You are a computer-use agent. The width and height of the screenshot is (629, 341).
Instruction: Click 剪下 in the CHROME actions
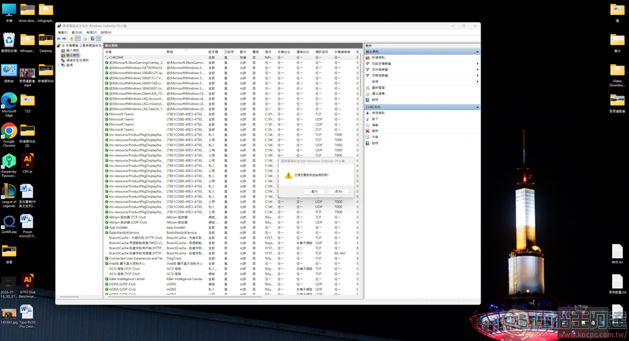[375, 119]
